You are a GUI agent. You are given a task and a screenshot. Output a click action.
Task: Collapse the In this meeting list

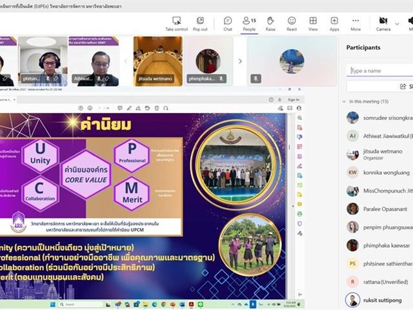point(344,101)
